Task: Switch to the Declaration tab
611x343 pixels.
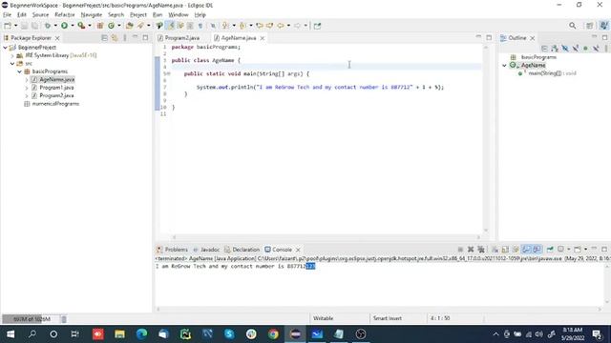Action: coord(242,250)
